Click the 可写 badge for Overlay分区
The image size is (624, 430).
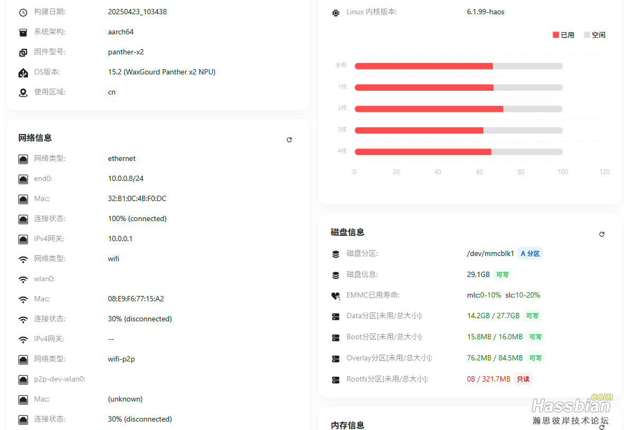[535, 358]
